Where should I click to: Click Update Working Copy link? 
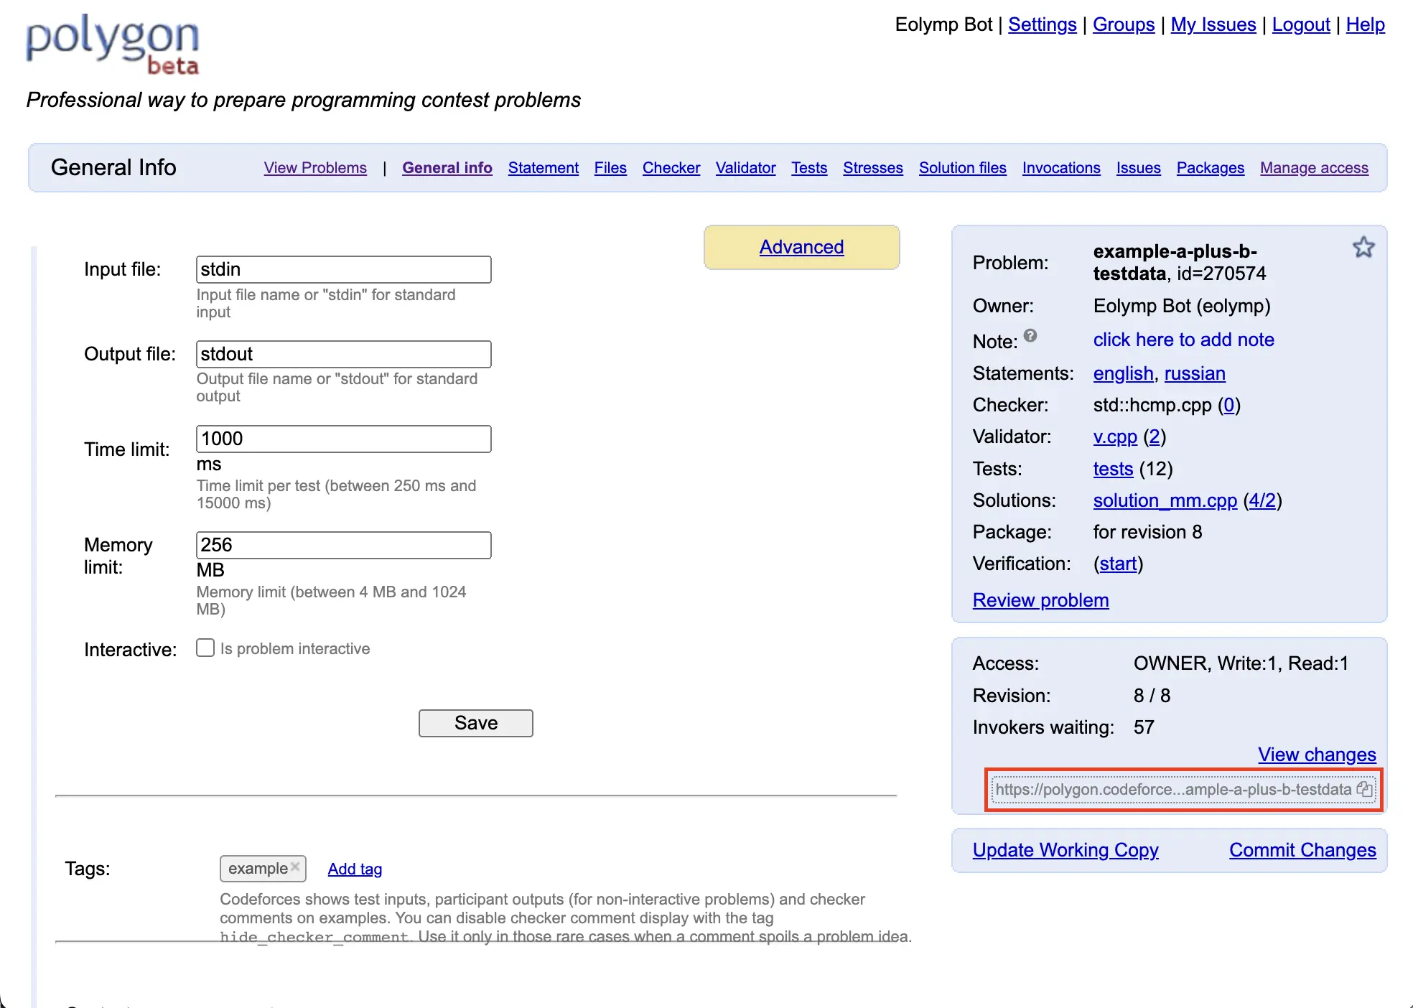[x=1065, y=850]
